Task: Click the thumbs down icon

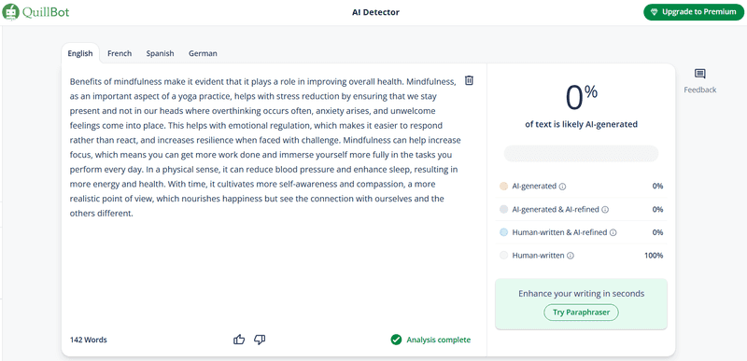Action: click(x=260, y=340)
